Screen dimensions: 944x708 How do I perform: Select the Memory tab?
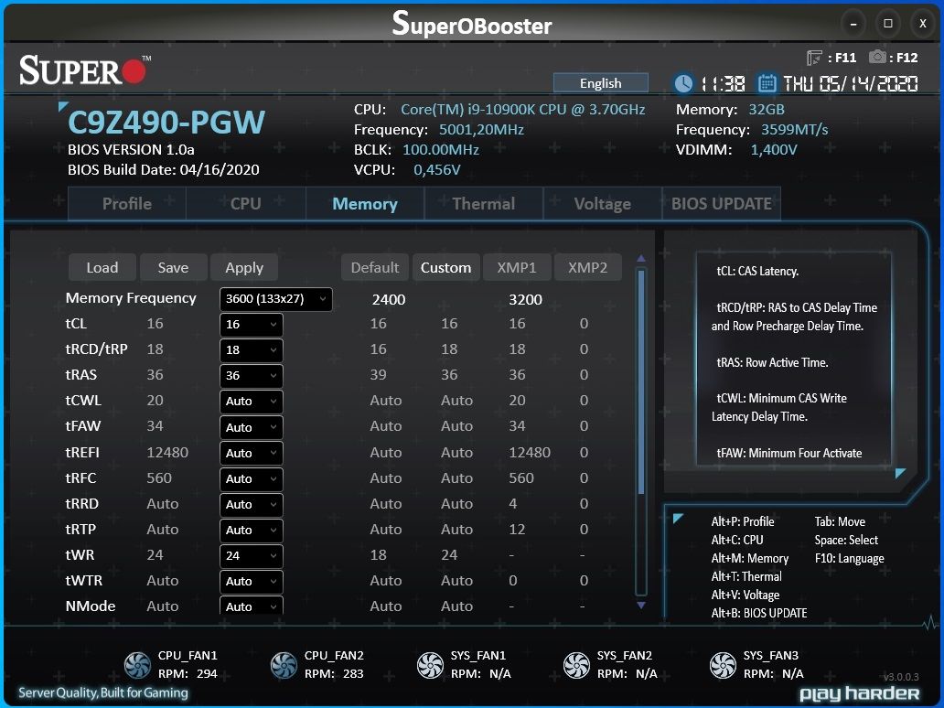coord(365,203)
